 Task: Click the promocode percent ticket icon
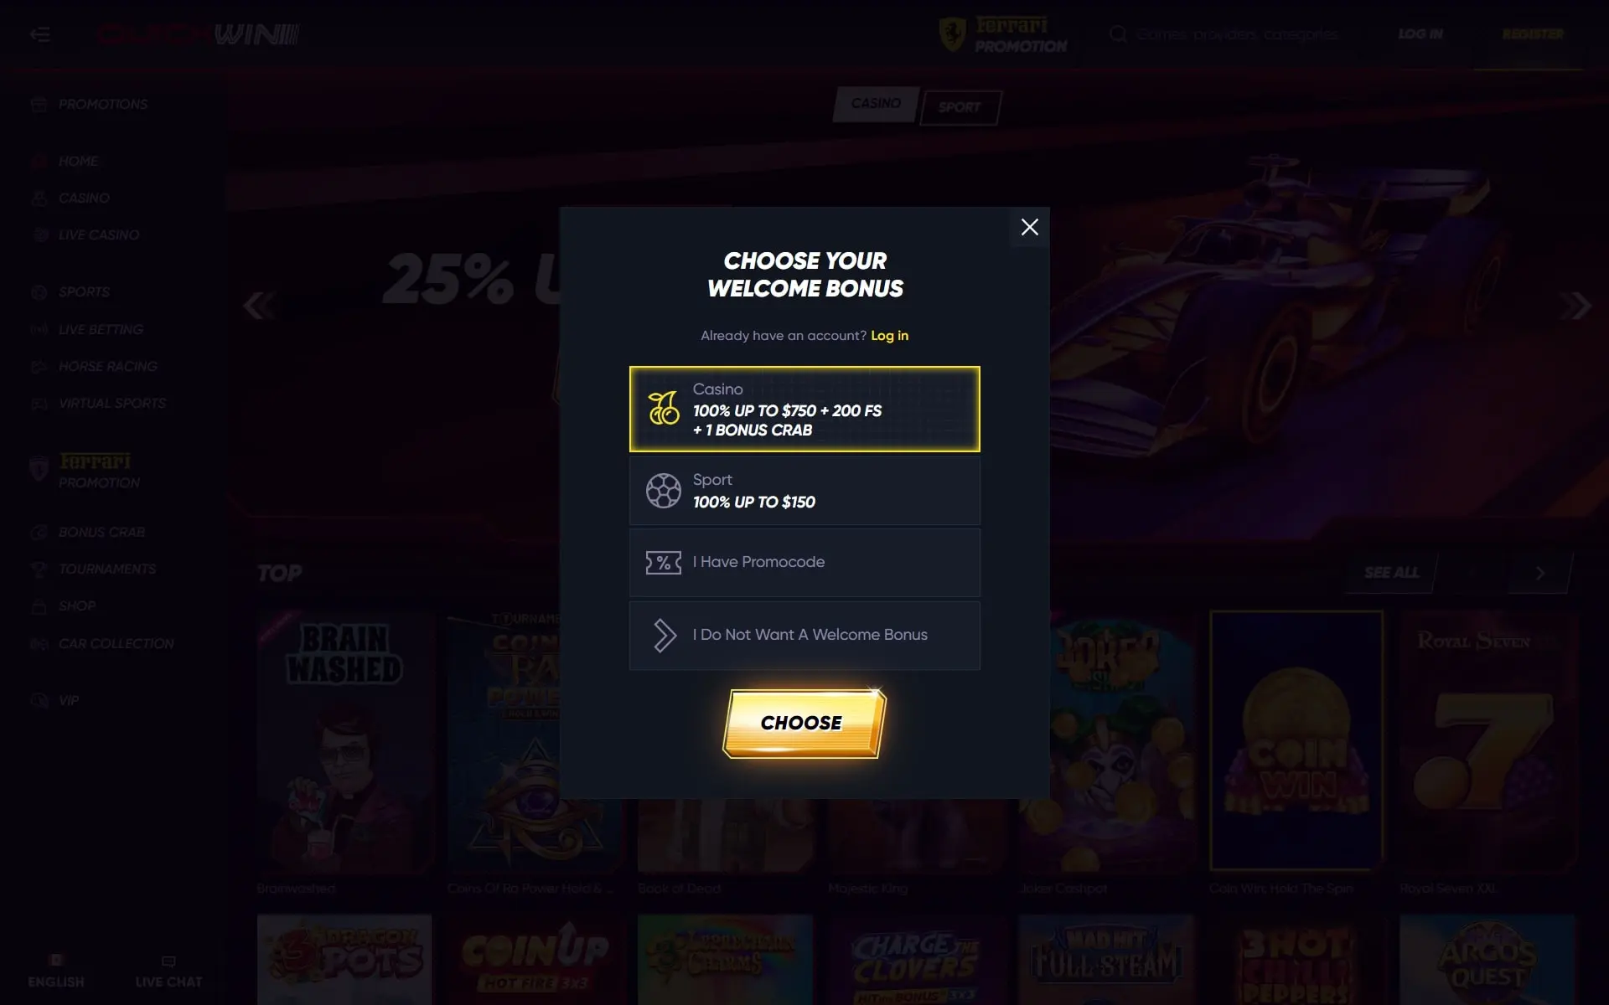[x=663, y=563]
